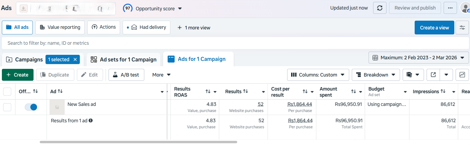Click the search filter input field
470x166 pixels.
tap(234, 43)
